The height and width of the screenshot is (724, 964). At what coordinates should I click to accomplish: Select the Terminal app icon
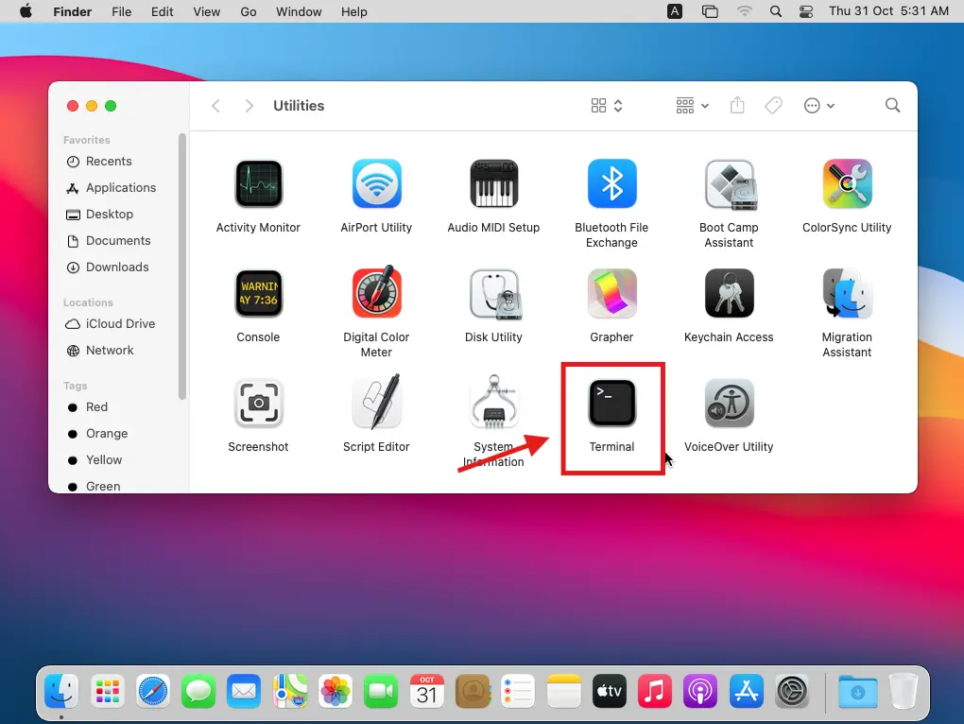(611, 404)
